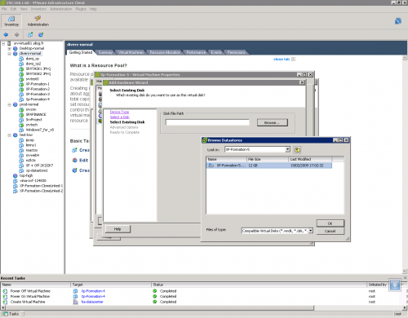Image resolution: width=408 pixels, height=318 pixels.
Task: Click the Desktop-normal resource pool icon
Action: click(16, 48)
